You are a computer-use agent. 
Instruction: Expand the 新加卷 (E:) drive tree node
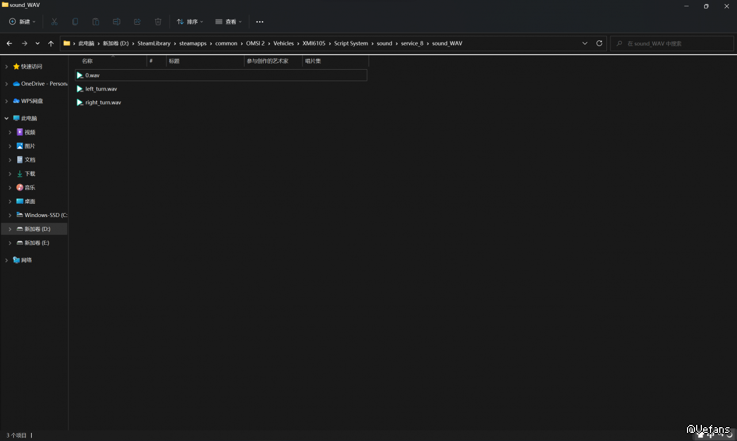[x=10, y=243]
